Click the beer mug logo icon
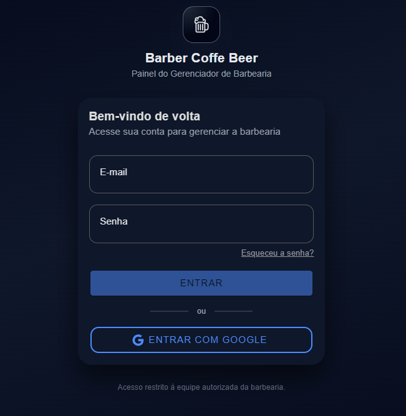The width and height of the screenshot is (406, 416). 201,25
